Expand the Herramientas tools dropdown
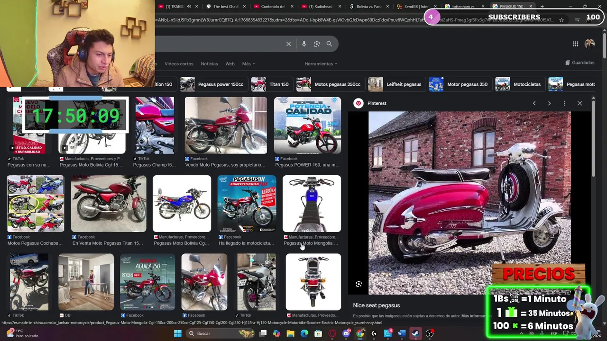607x341 pixels. [321, 64]
